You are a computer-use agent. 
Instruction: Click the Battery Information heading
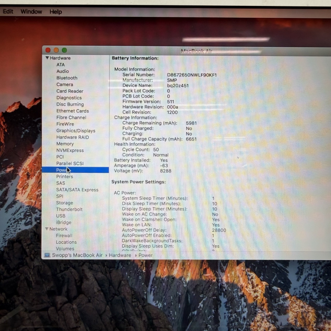click(135, 58)
